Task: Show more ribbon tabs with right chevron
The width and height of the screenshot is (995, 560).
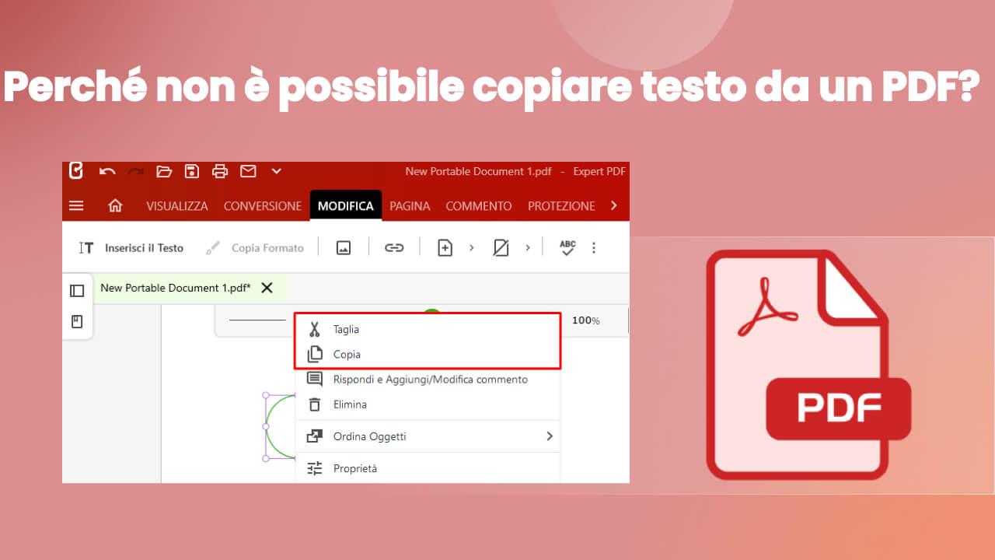Action: point(614,206)
